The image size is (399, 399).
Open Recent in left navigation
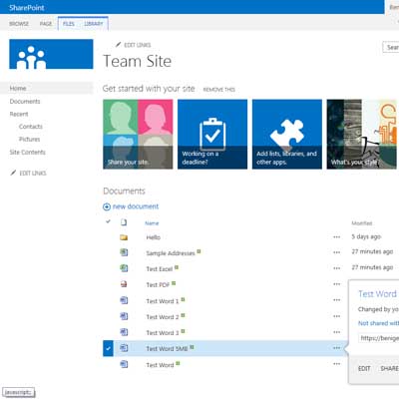pyautogui.click(x=19, y=114)
